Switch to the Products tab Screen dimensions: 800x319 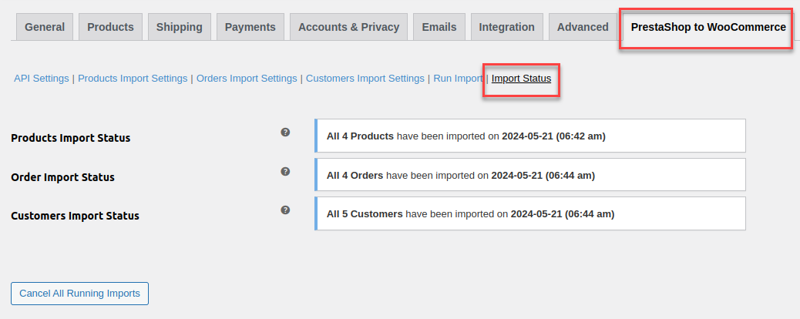click(110, 27)
